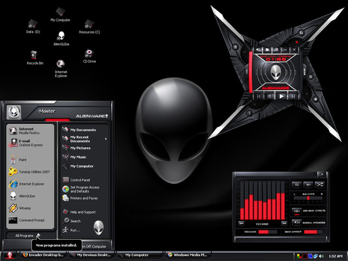Open My Documents in Start menu
Image resolution: width=348 pixels, height=261 pixels.
tap(84, 129)
